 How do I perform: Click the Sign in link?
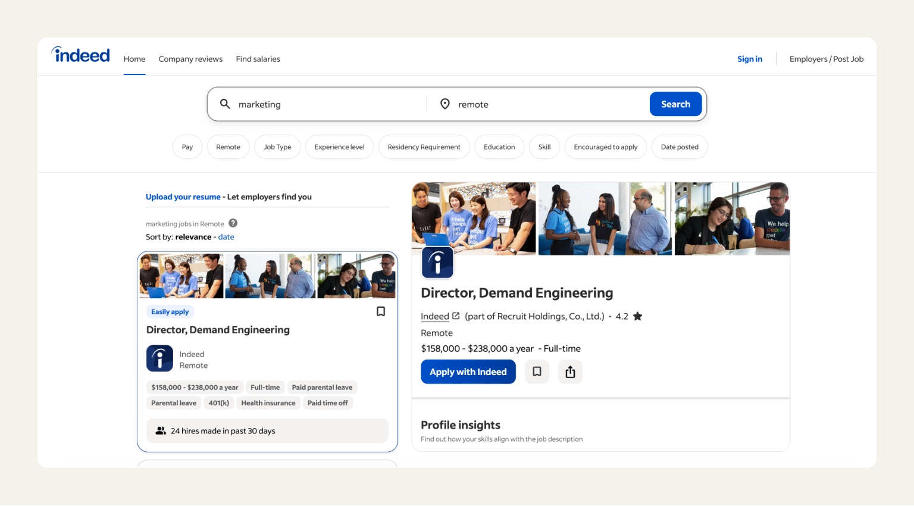pyautogui.click(x=750, y=59)
